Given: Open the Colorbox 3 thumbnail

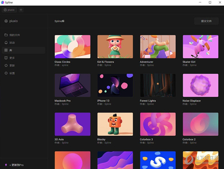Looking at the screenshot, I should click(158, 124).
